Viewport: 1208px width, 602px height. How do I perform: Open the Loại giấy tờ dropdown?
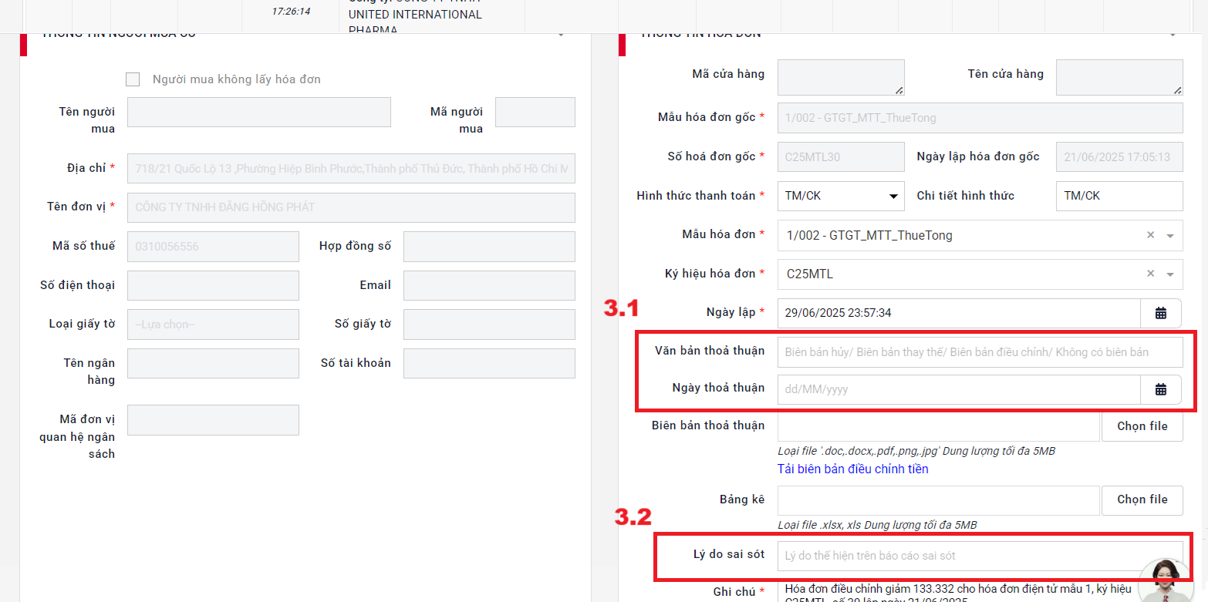coord(212,325)
